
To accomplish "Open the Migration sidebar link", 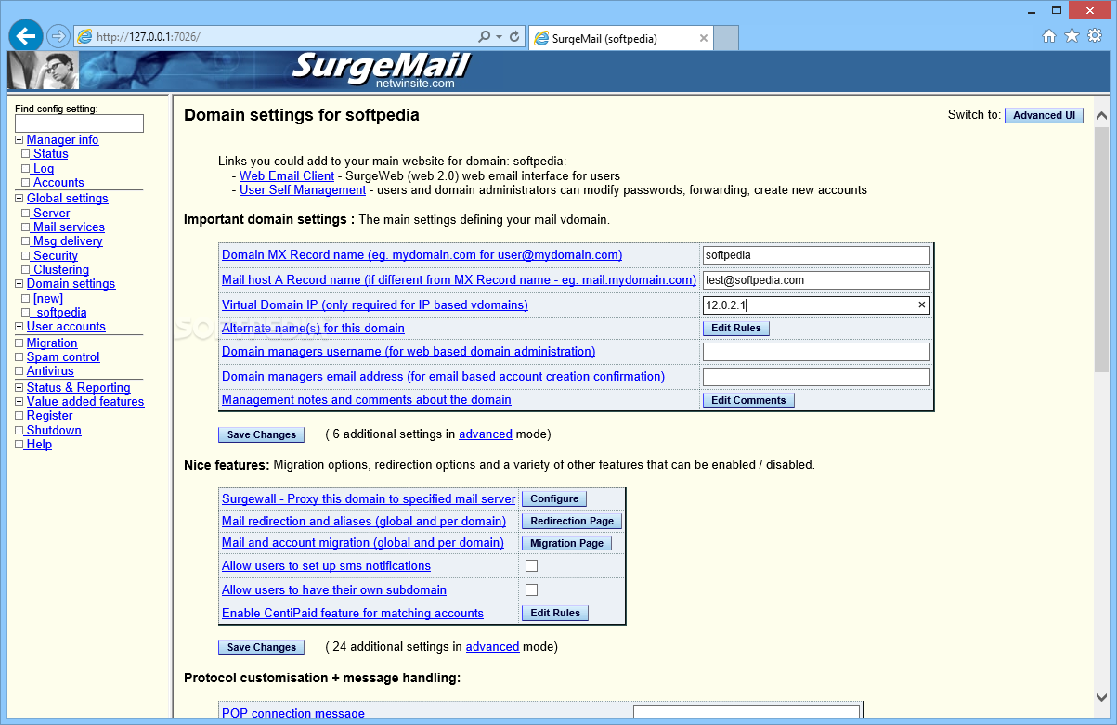I will point(52,343).
